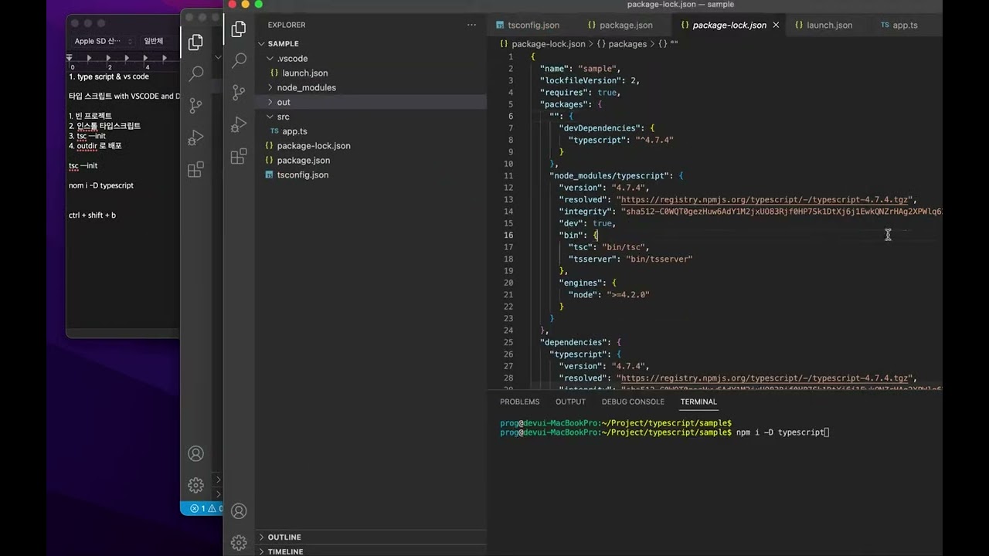
Task: Switch to the app.ts editor tab
Action: [899, 25]
